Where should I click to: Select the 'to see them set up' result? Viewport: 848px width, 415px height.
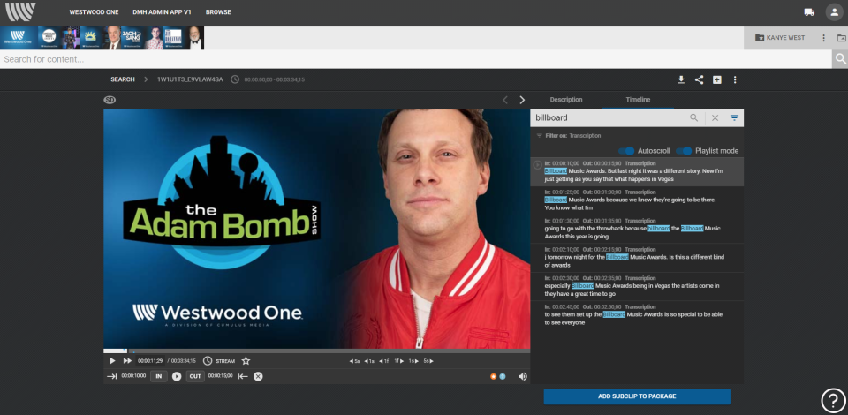(x=637, y=315)
